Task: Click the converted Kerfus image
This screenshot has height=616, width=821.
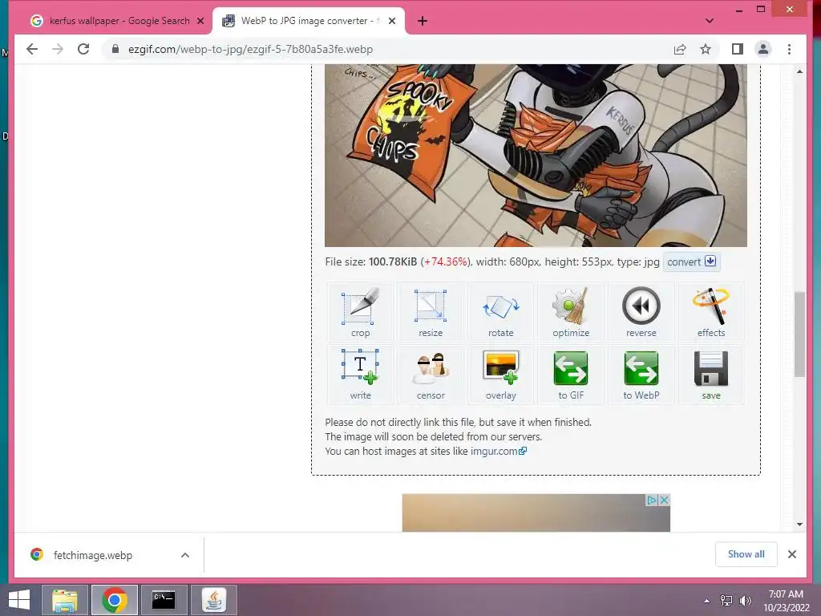Action: tap(536, 156)
